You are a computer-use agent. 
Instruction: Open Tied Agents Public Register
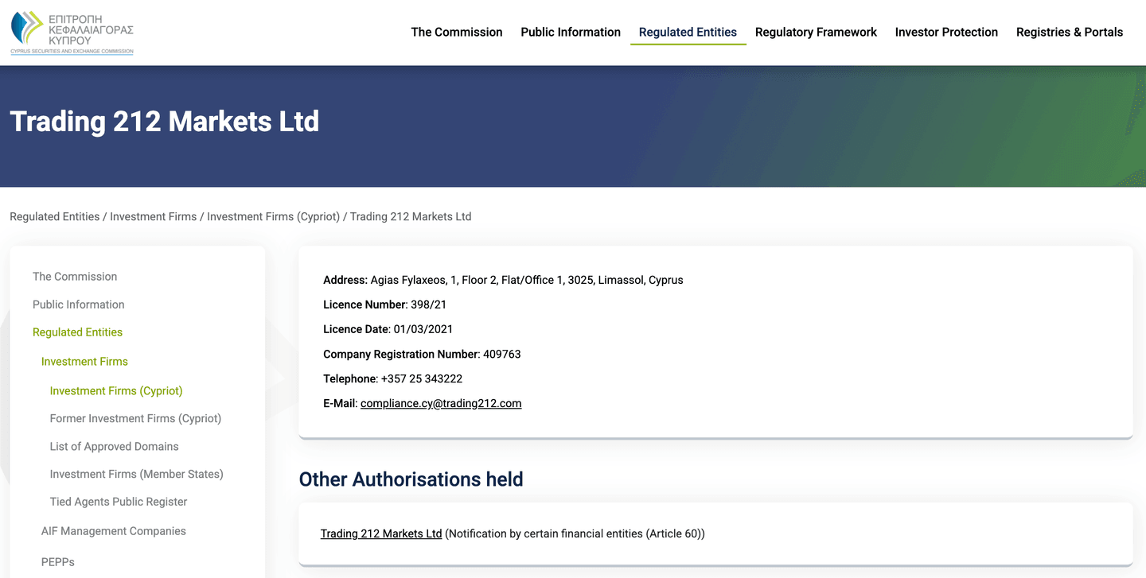(x=119, y=502)
